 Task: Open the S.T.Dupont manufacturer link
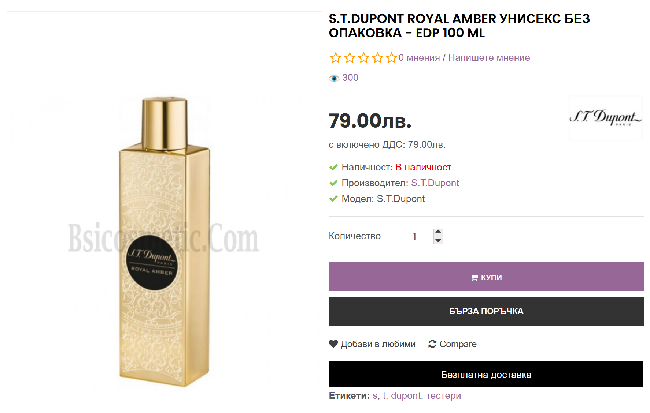[435, 183]
